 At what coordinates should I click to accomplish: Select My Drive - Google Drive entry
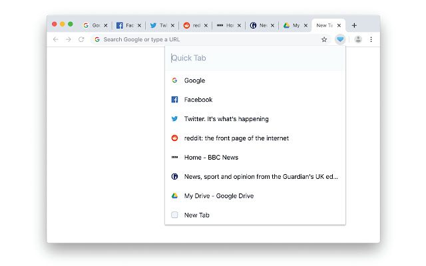pos(255,196)
